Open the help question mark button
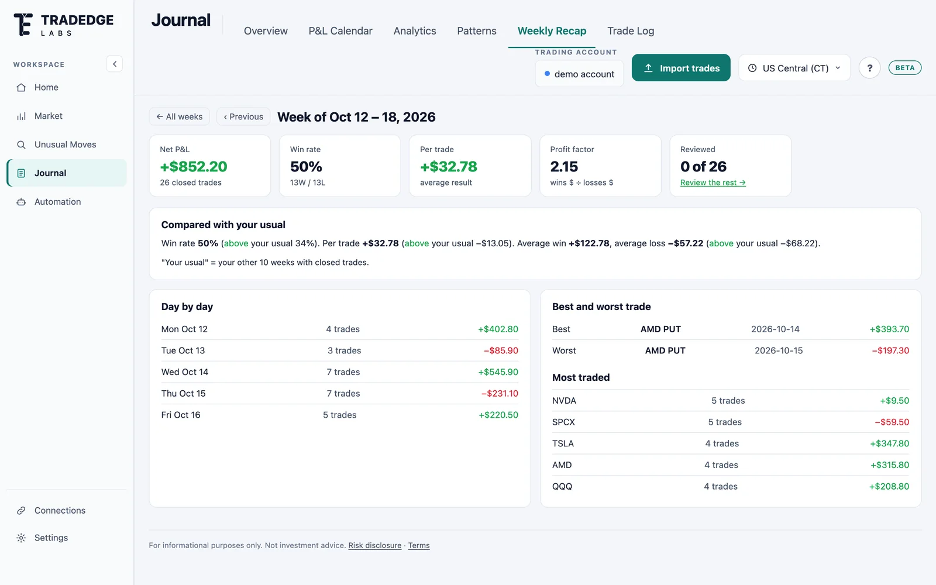This screenshot has width=936, height=585. click(x=869, y=68)
